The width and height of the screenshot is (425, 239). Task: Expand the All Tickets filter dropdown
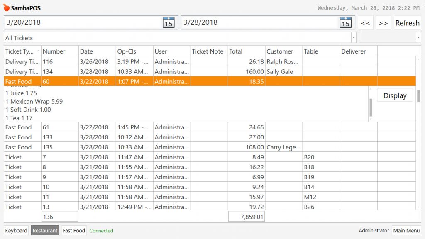coord(354,38)
